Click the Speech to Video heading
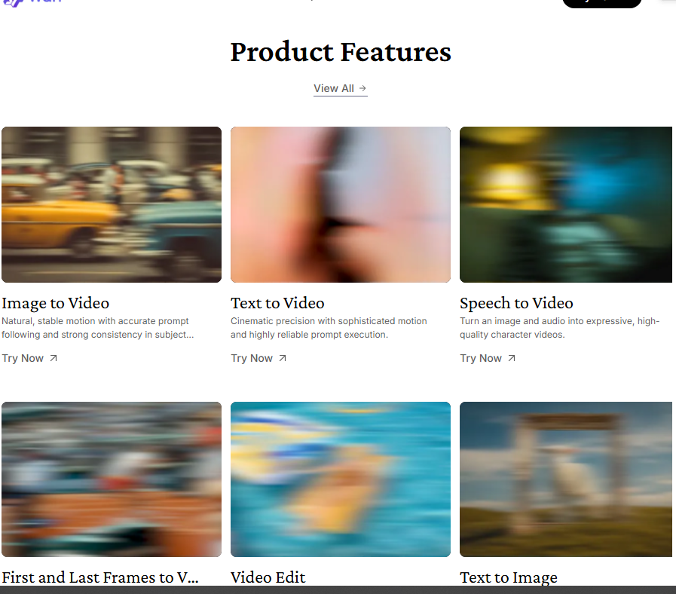Screen dimensions: 676x594 [x=516, y=303]
